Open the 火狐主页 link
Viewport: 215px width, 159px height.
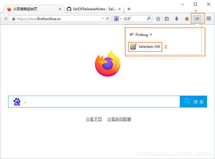click(x=94, y=119)
